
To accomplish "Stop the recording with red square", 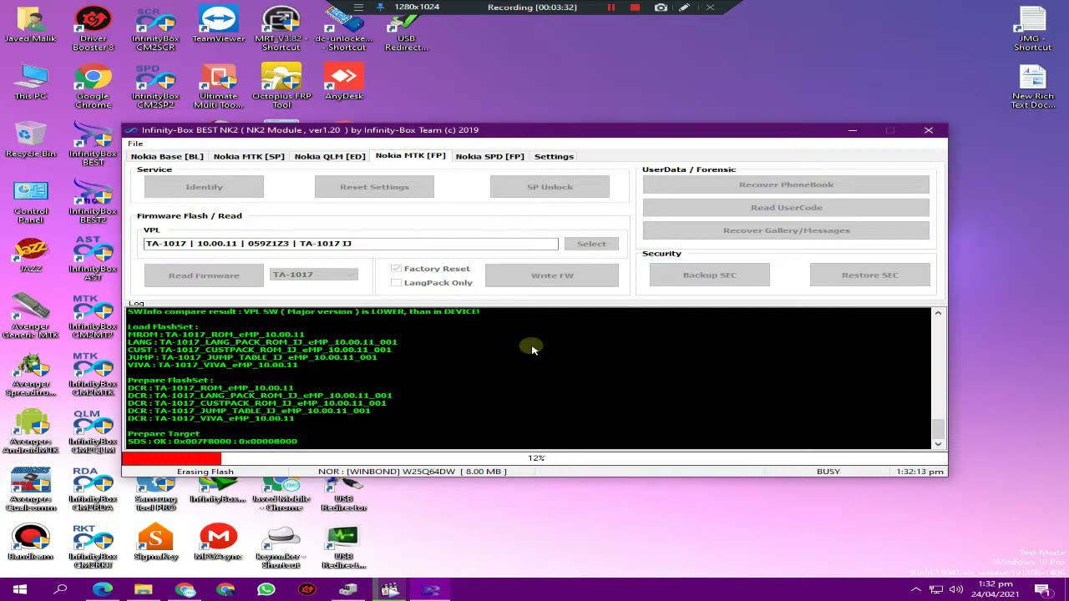I will (635, 8).
